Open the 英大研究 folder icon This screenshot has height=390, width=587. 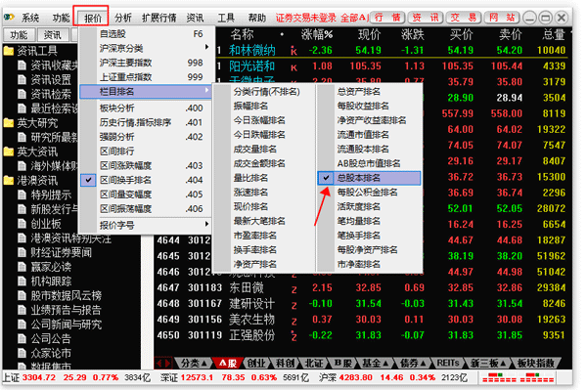point(9,123)
